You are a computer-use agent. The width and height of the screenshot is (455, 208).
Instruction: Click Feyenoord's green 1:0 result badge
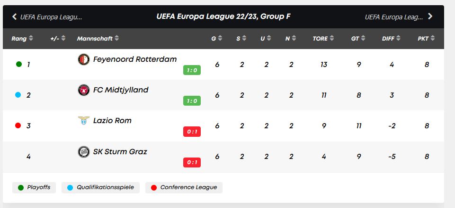[192, 70]
